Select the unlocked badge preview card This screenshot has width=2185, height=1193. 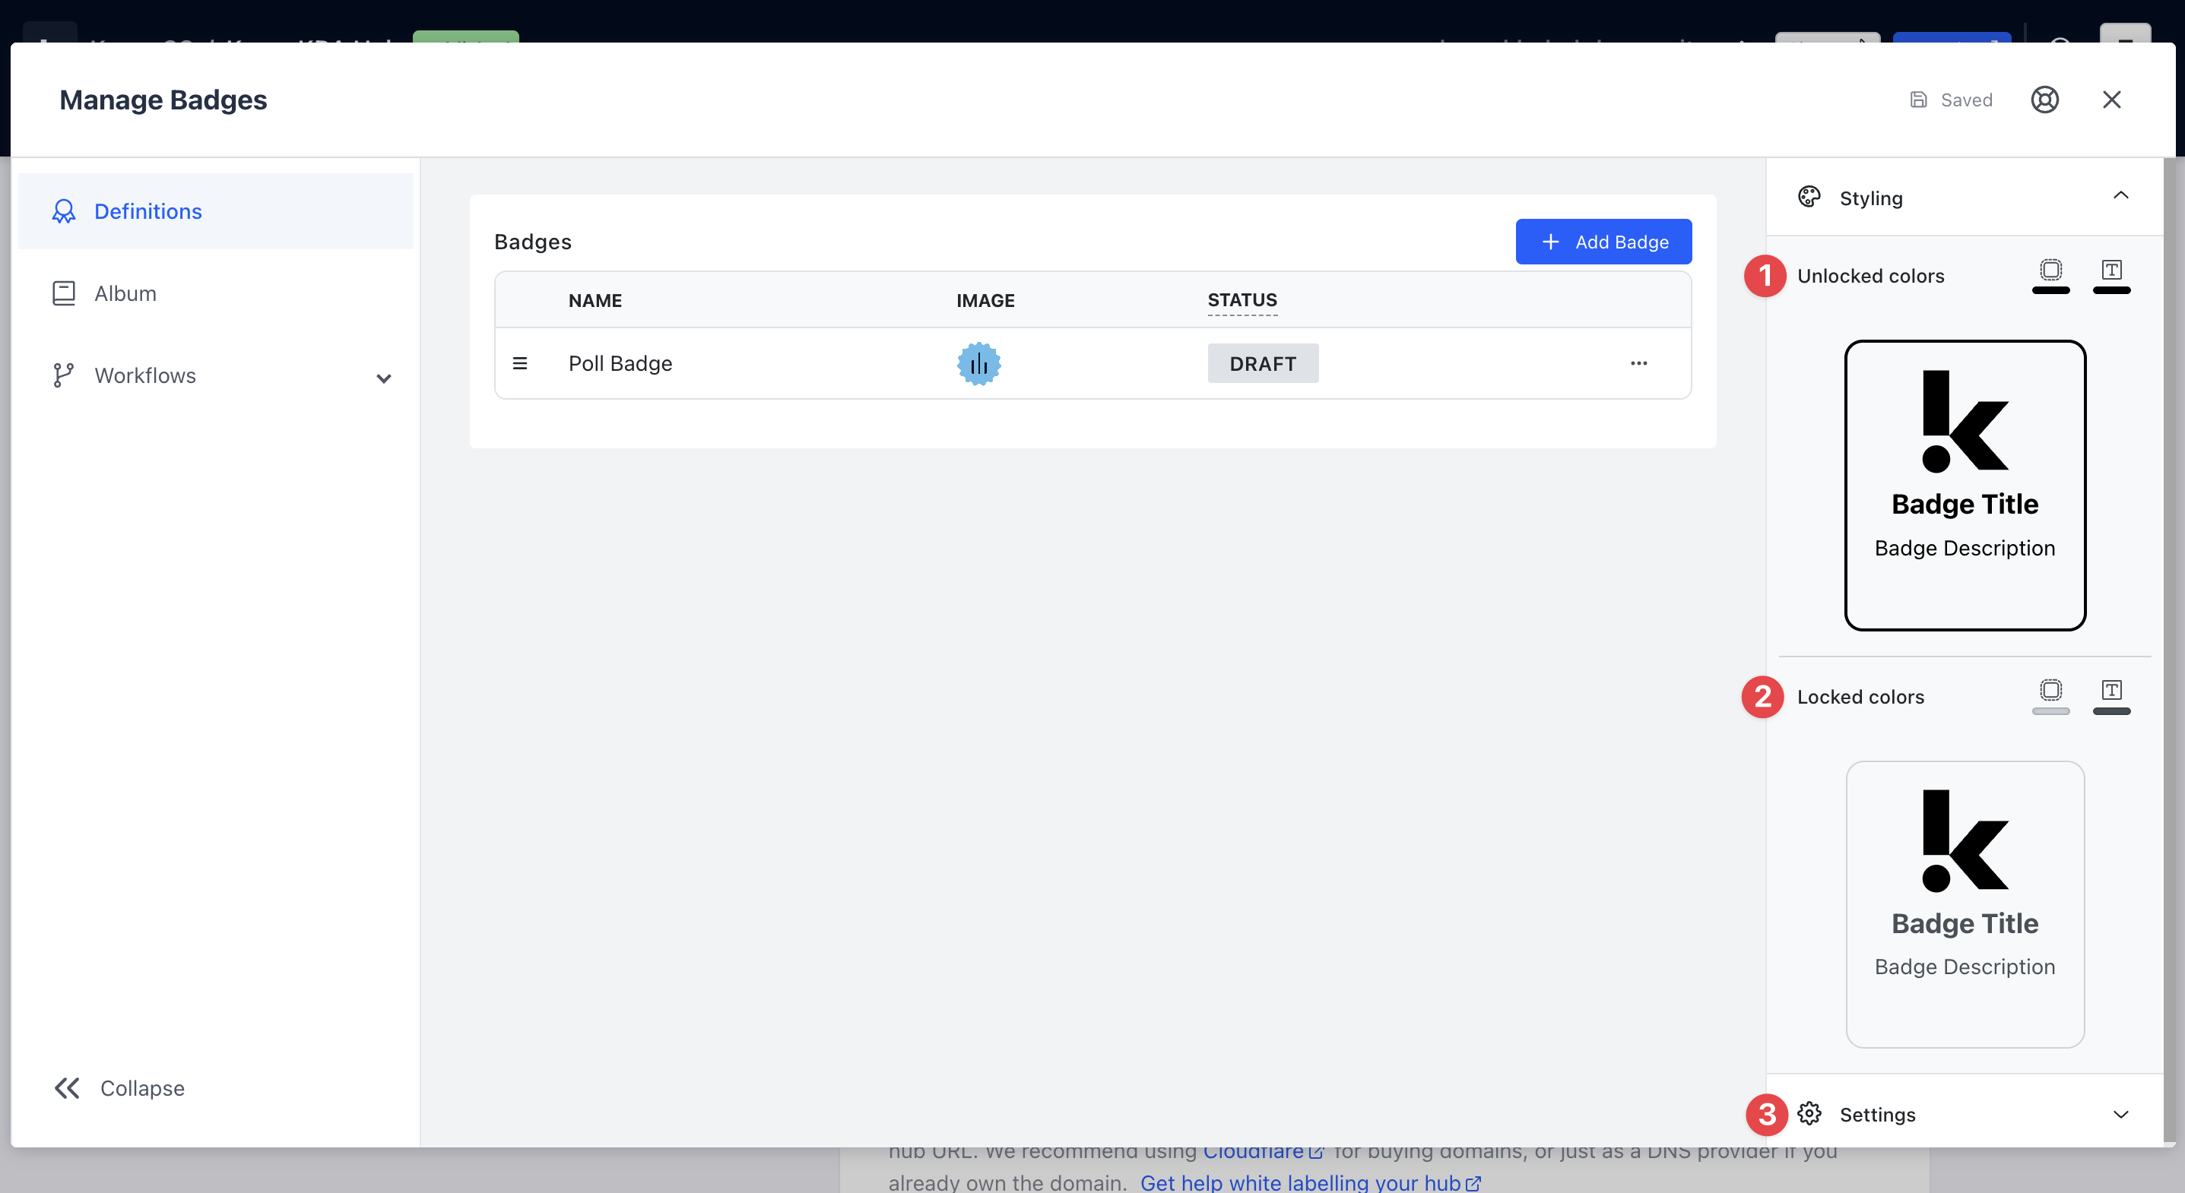(1965, 486)
